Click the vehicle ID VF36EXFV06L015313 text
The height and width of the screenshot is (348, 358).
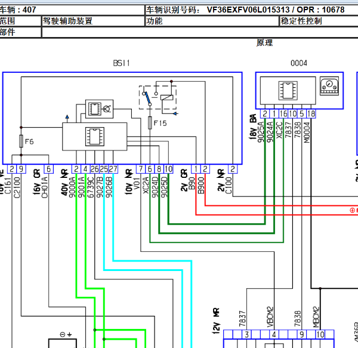pyautogui.click(x=248, y=10)
